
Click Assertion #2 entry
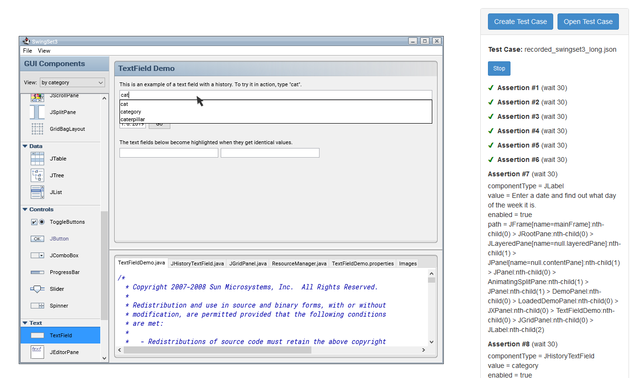(x=527, y=102)
